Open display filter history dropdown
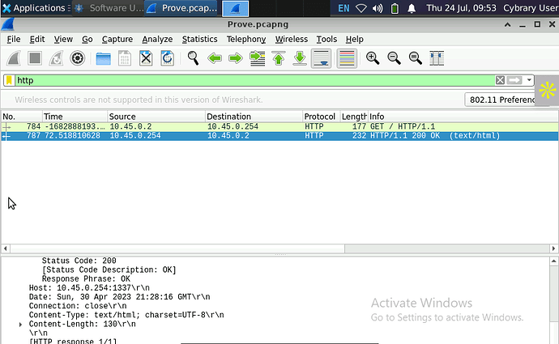 point(529,80)
